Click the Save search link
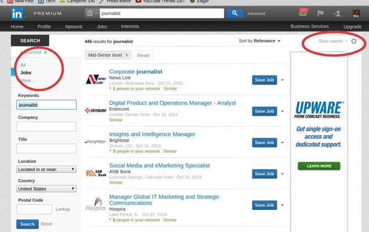This screenshot has height=232, width=369. click(x=331, y=41)
